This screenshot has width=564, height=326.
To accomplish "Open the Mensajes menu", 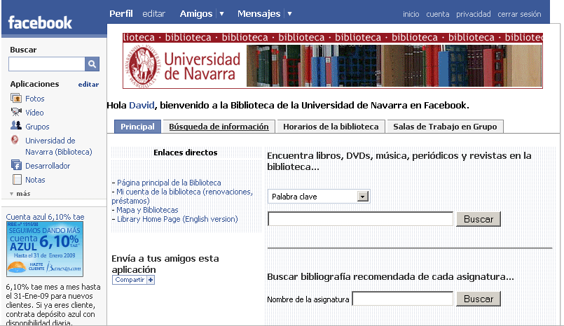I will tap(259, 14).
